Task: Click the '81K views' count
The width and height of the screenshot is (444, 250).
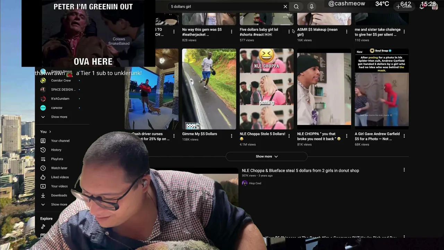Action: [x=304, y=144]
